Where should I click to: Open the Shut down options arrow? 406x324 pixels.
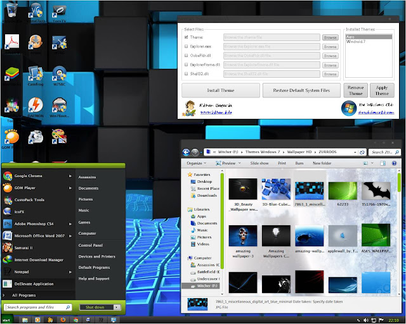(117, 307)
